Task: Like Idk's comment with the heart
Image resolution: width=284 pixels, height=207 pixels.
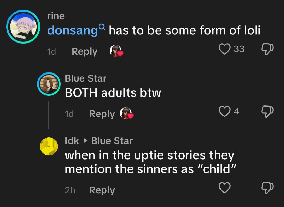Action: [224, 187]
